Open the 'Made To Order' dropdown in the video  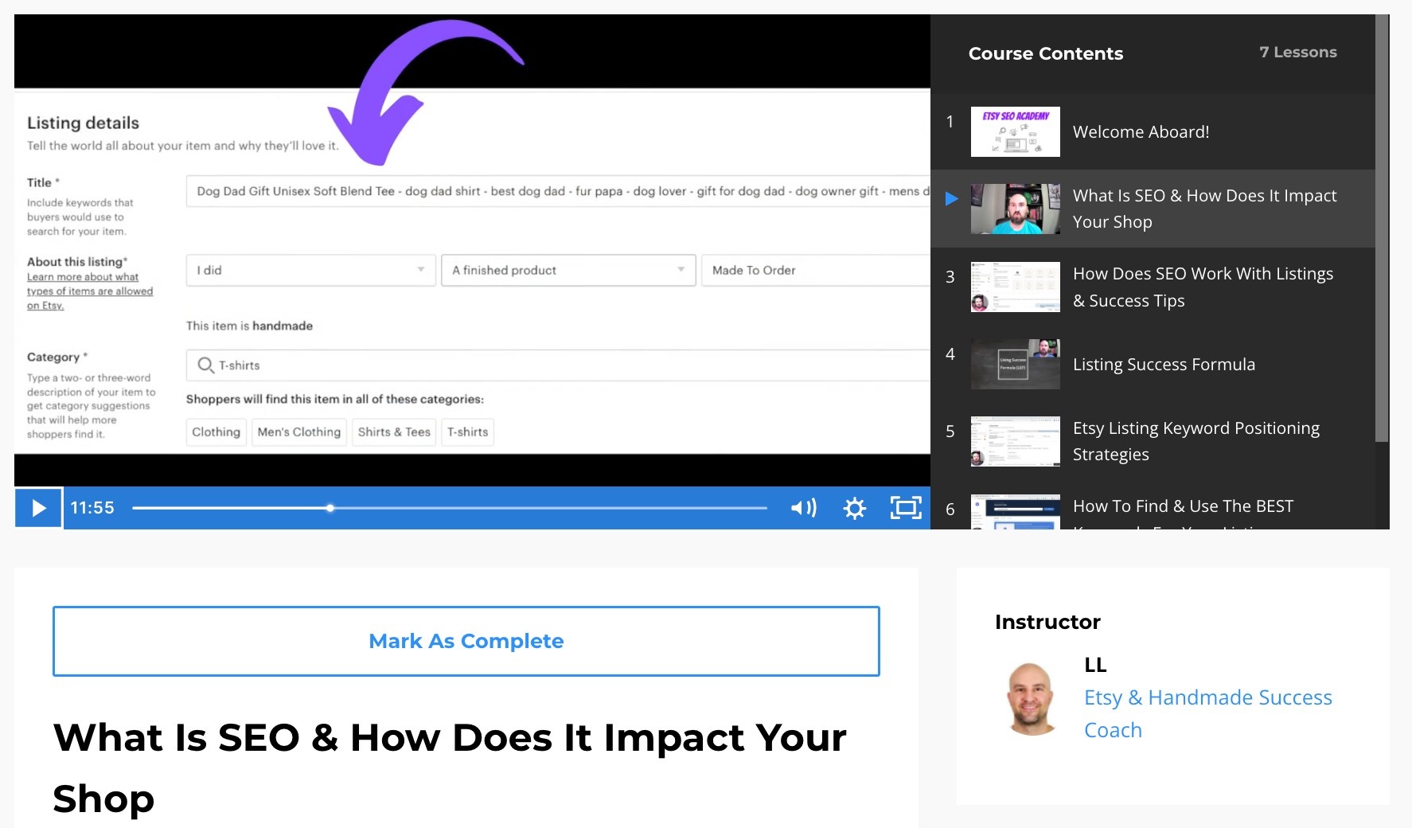click(x=816, y=270)
